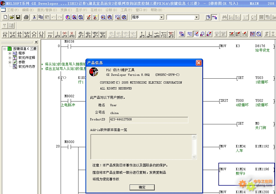Click the Redo arrow icon
This screenshot has width=276, height=194.
60,17
